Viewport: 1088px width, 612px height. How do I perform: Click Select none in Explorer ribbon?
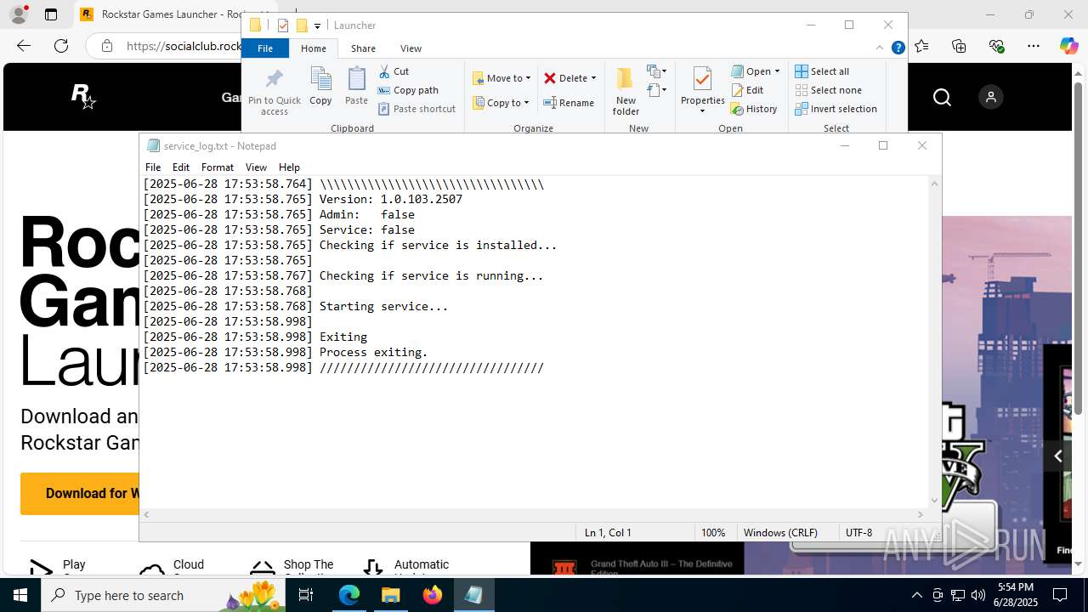(828, 90)
